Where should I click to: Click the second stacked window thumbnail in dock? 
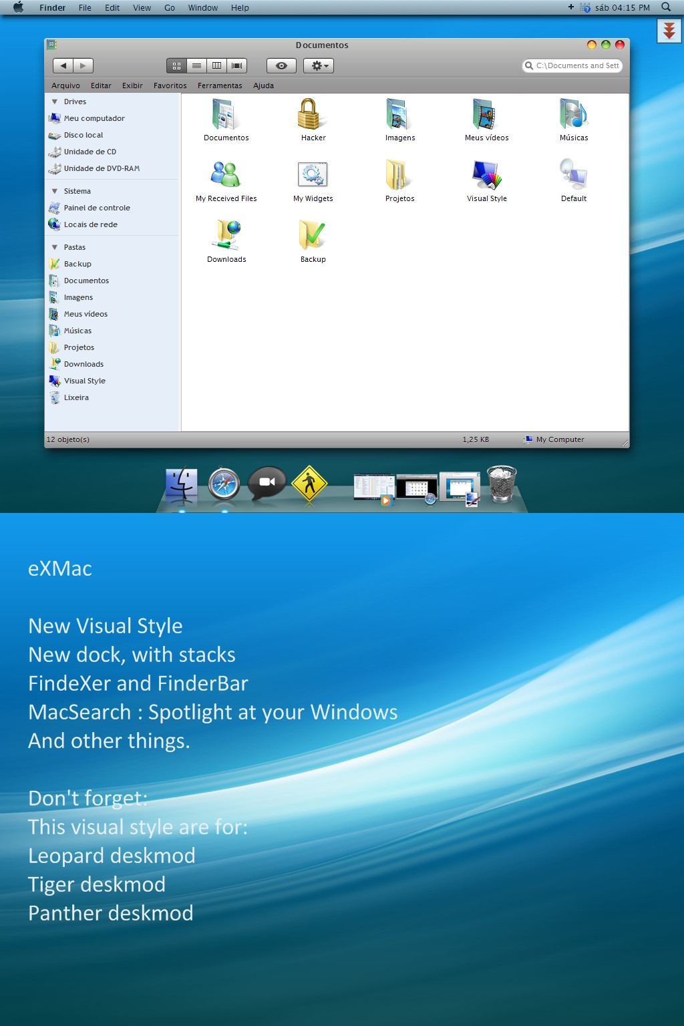(x=416, y=488)
